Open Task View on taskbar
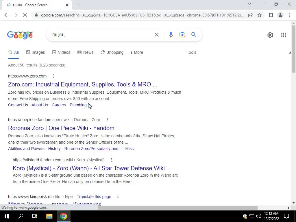Image resolution: width=296 pixels, height=222 pixels. pos(35,216)
